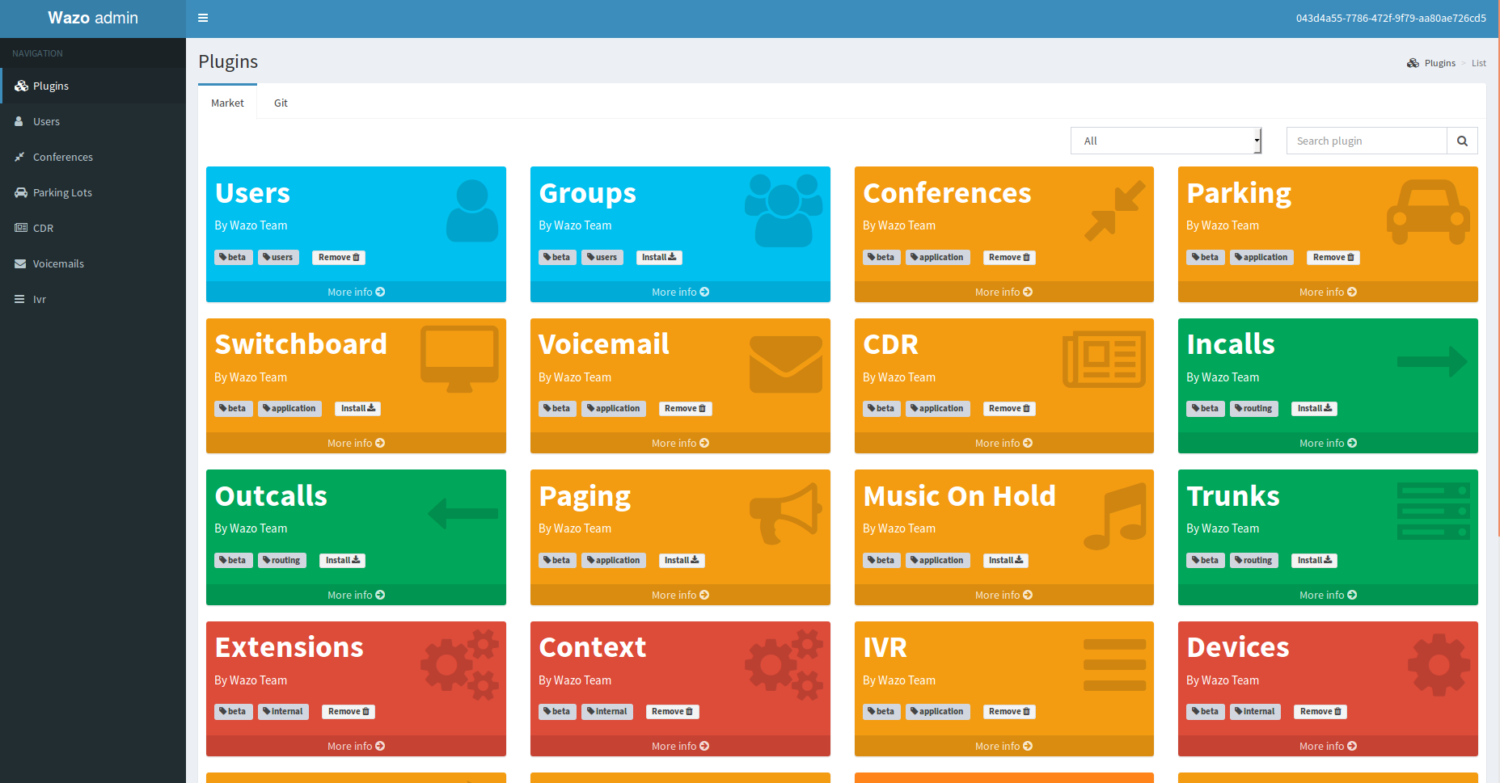This screenshot has width=1500, height=783.
Task: Click the beta tag on Trunks card
Action: click(x=1206, y=560)
